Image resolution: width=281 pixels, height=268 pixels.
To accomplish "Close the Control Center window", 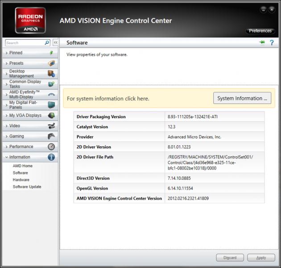I will click(x=272, y=9).
